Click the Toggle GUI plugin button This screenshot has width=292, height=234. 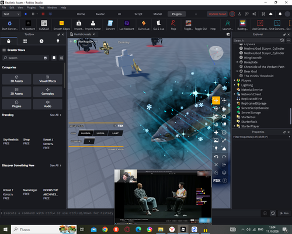pyautogui.click(x=201, y=29)
